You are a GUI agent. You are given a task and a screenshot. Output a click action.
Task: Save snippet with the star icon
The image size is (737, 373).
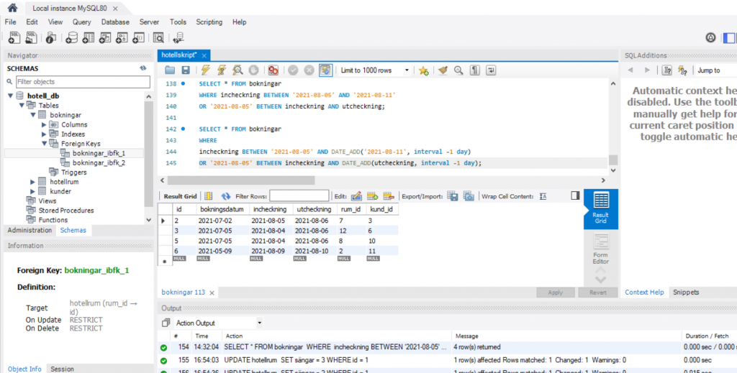pyautogui.click(x=423, y=70)
